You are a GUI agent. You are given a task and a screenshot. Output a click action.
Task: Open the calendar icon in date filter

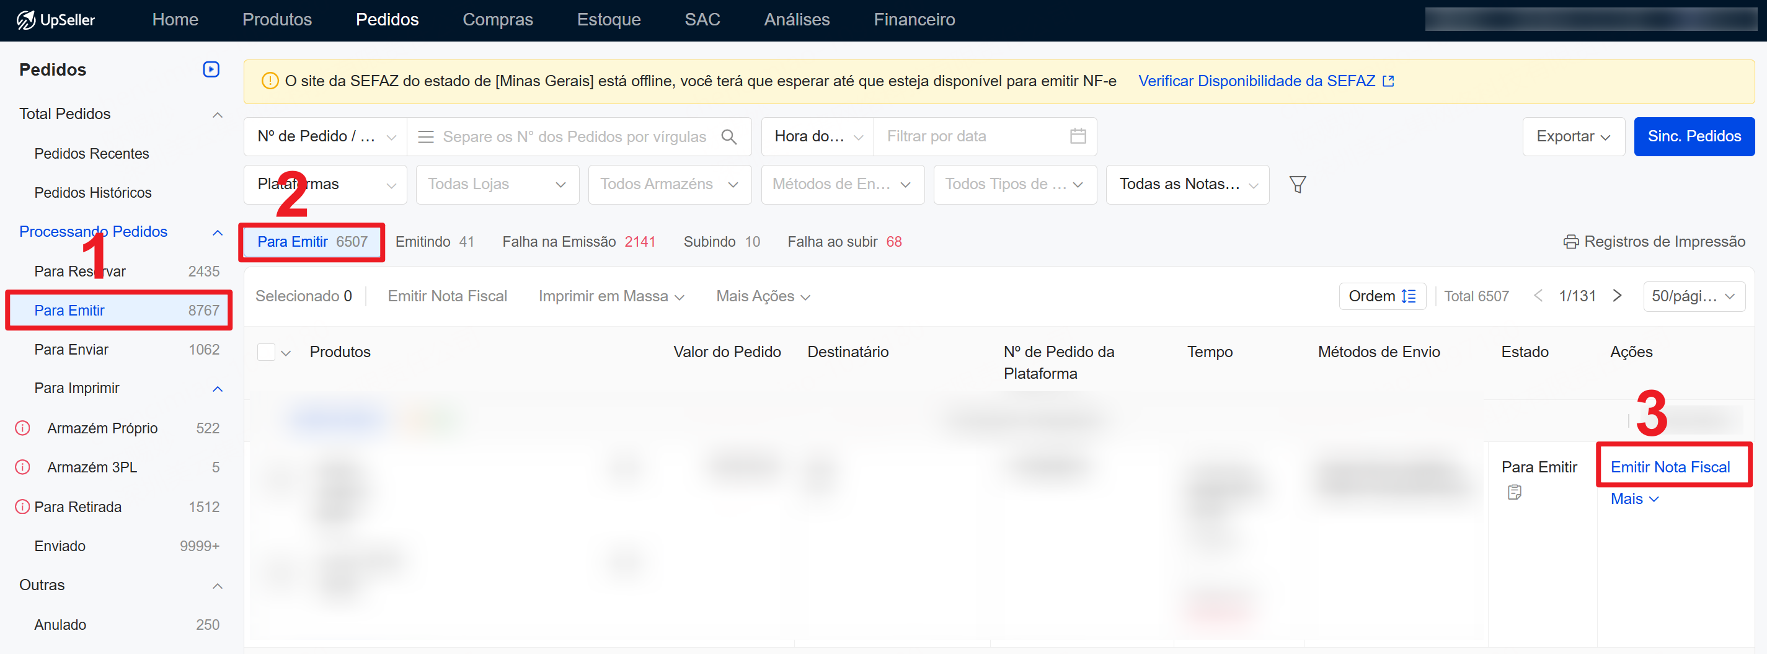coord(1077,136)
